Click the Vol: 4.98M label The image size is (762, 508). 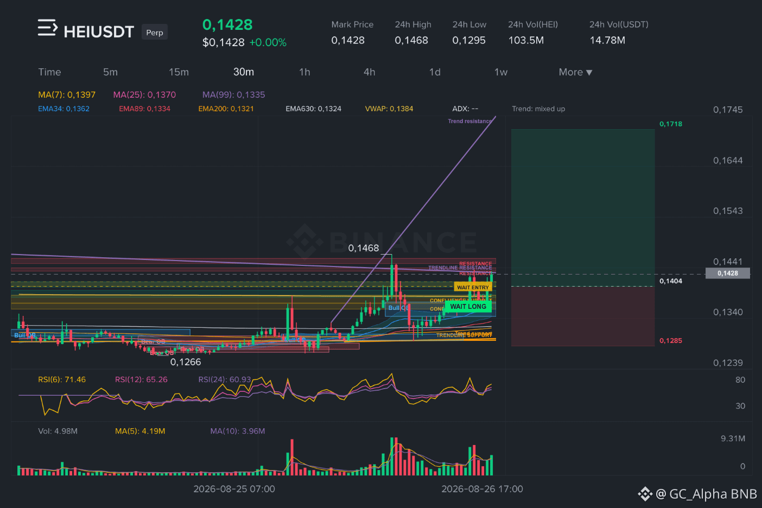[x=58, y=431]
